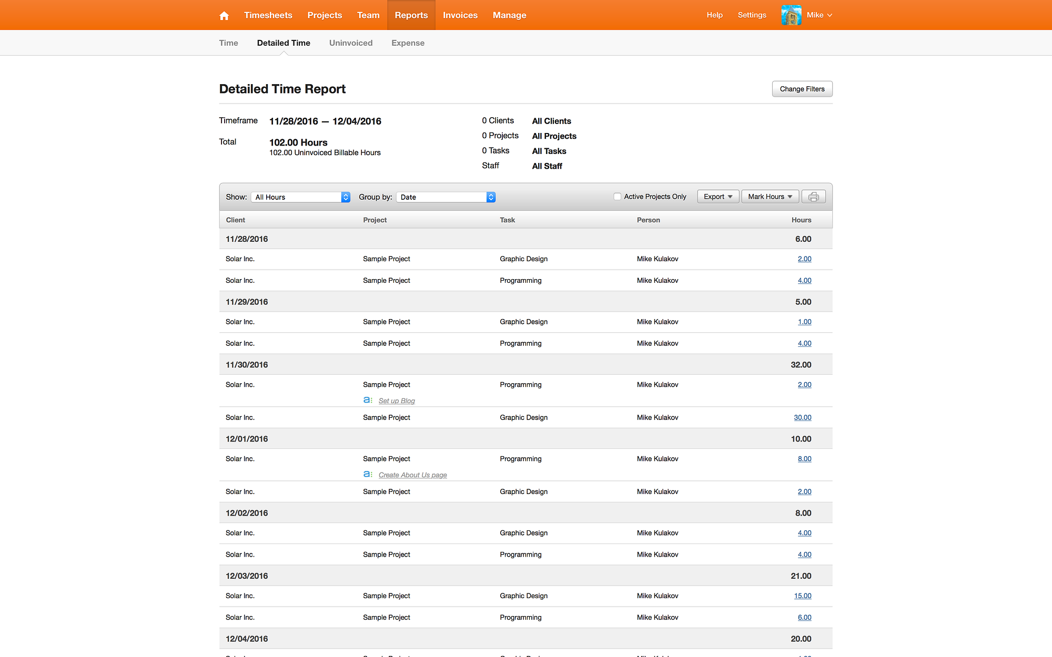Click the 30.00 hours link
Image resolution: width=1052 pixels, height=657 pixels.
[802, 417]
